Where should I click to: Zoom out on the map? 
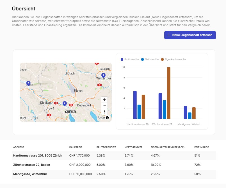coord(104,106)
